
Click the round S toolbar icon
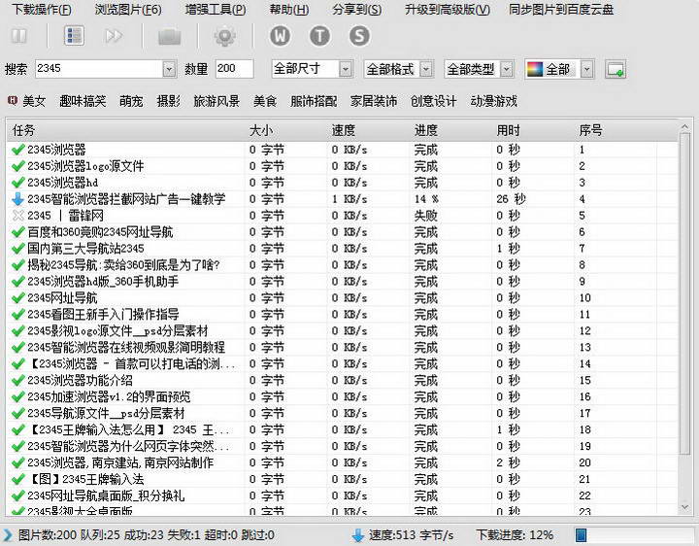pos(359,37)
